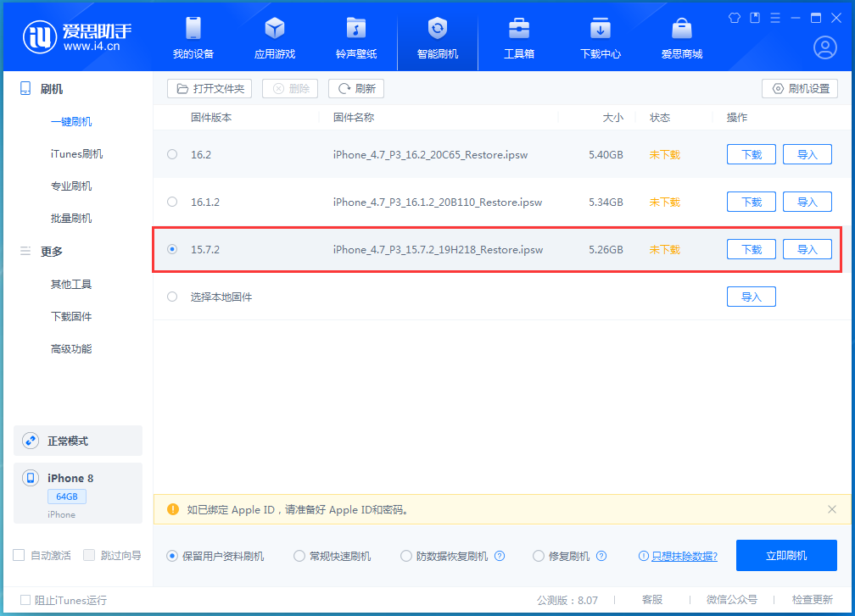The image size is (855, 616).
Task: Open iTunes刷机 in sidebar
Action: 76,153
